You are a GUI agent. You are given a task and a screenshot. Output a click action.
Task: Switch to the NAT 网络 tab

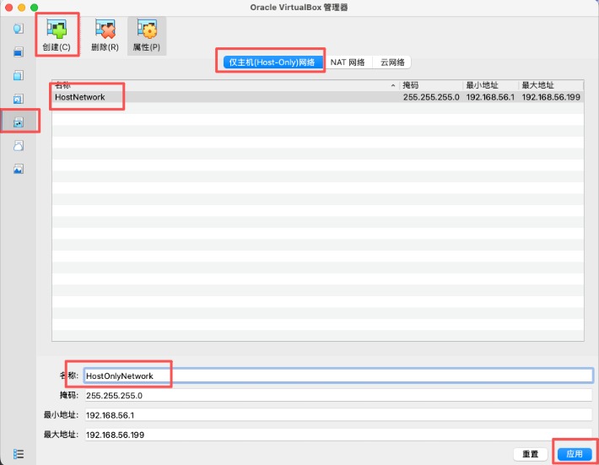pos(348,62)
